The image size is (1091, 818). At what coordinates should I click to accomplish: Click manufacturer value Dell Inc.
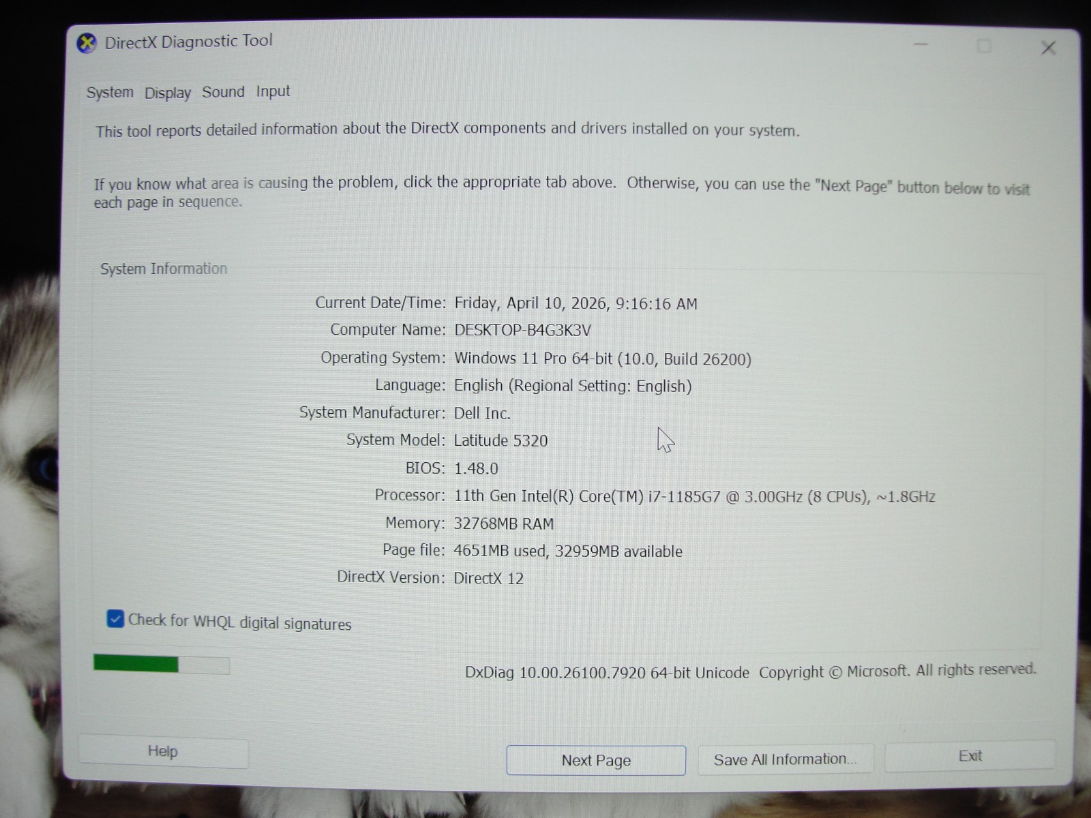click(482, 413)
